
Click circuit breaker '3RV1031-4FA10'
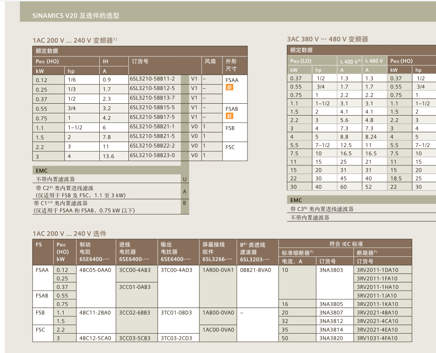377,338
